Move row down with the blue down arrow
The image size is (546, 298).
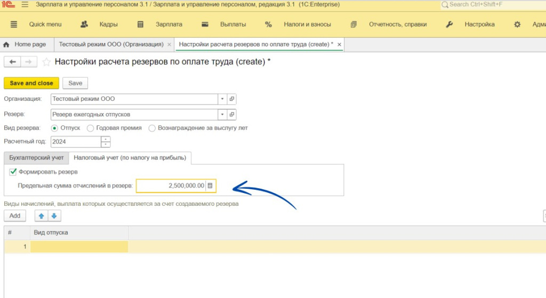pyautogui.click(x=54, y=216)
